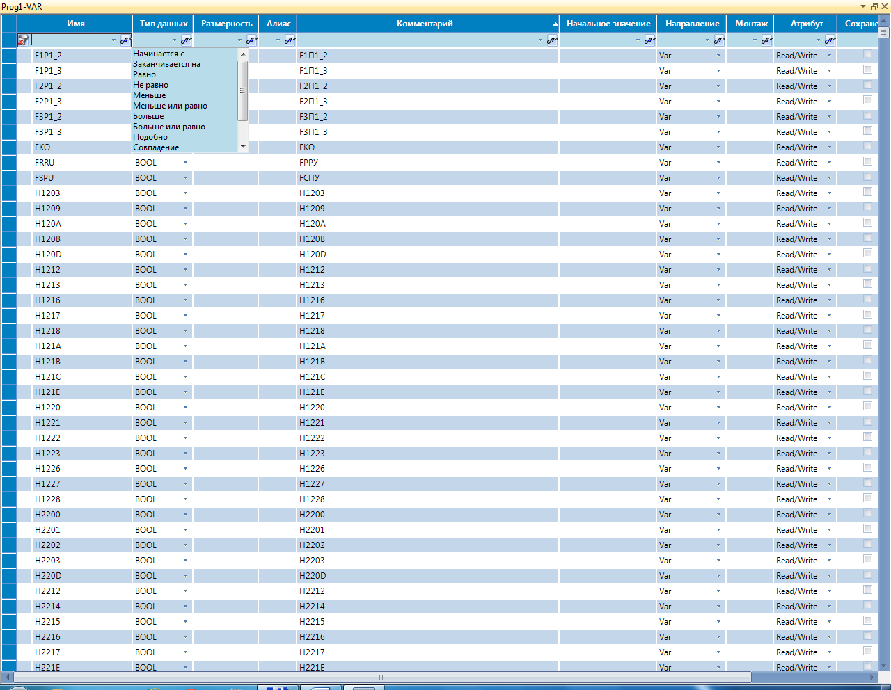This screenshot has height=690, width=891.
Task: Open filter condition icon for Начальное значение column
Action: pyautogui.click(x=649, y=40)
